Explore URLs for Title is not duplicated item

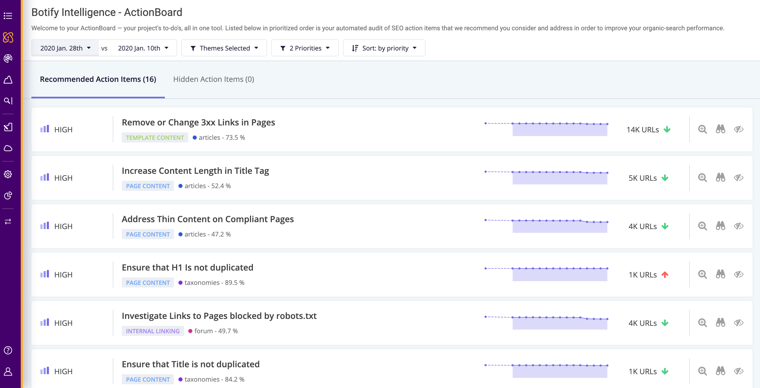coord(720,371)
